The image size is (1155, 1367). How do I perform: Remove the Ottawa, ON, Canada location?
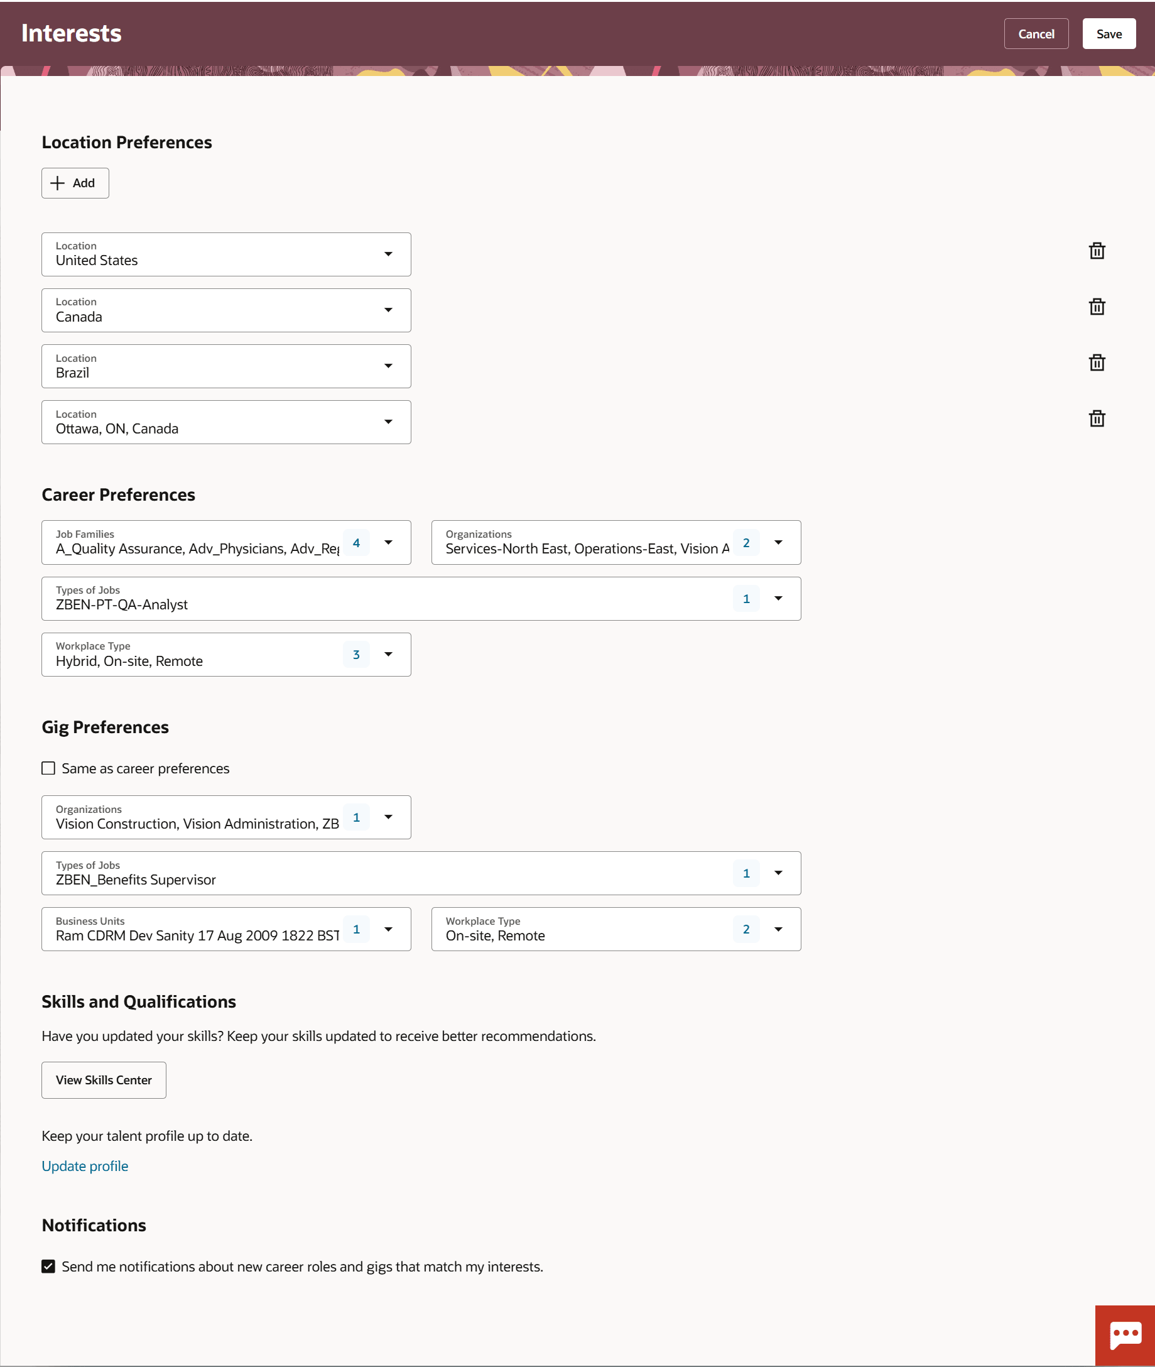click(x=1097, y=419)
